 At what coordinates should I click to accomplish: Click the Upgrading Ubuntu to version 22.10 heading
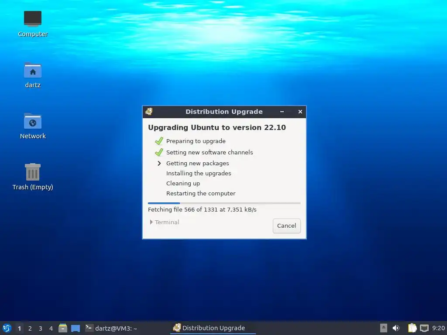click(x=217, y=127)
